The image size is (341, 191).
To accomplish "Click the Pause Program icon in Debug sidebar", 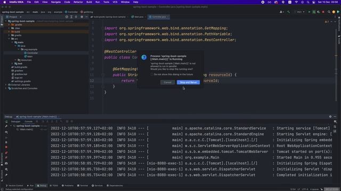I will coord(6,142).
